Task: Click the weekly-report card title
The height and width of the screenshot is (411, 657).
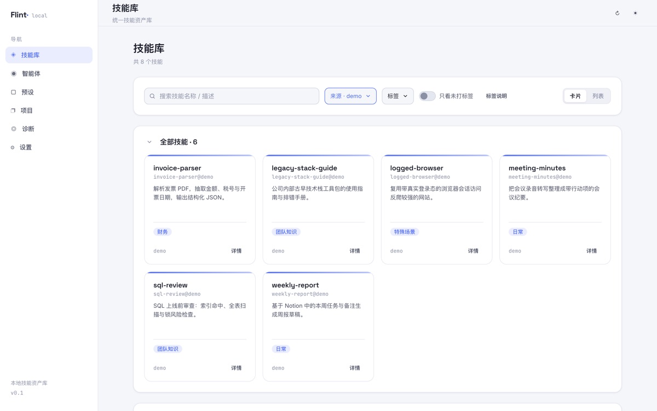Action: coord(295,285)
